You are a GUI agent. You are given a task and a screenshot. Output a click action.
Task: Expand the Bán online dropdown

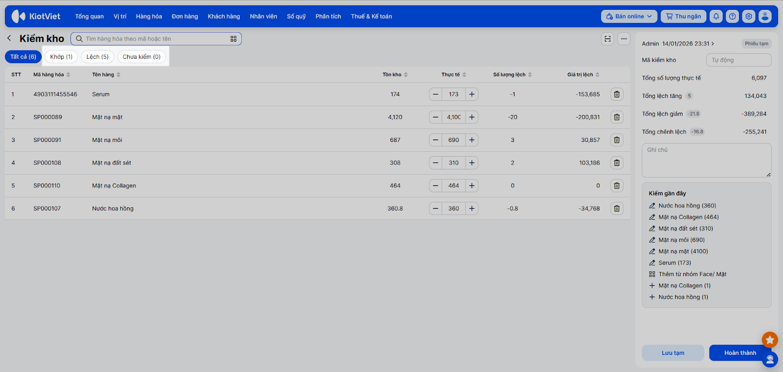(x=629, y=16)
